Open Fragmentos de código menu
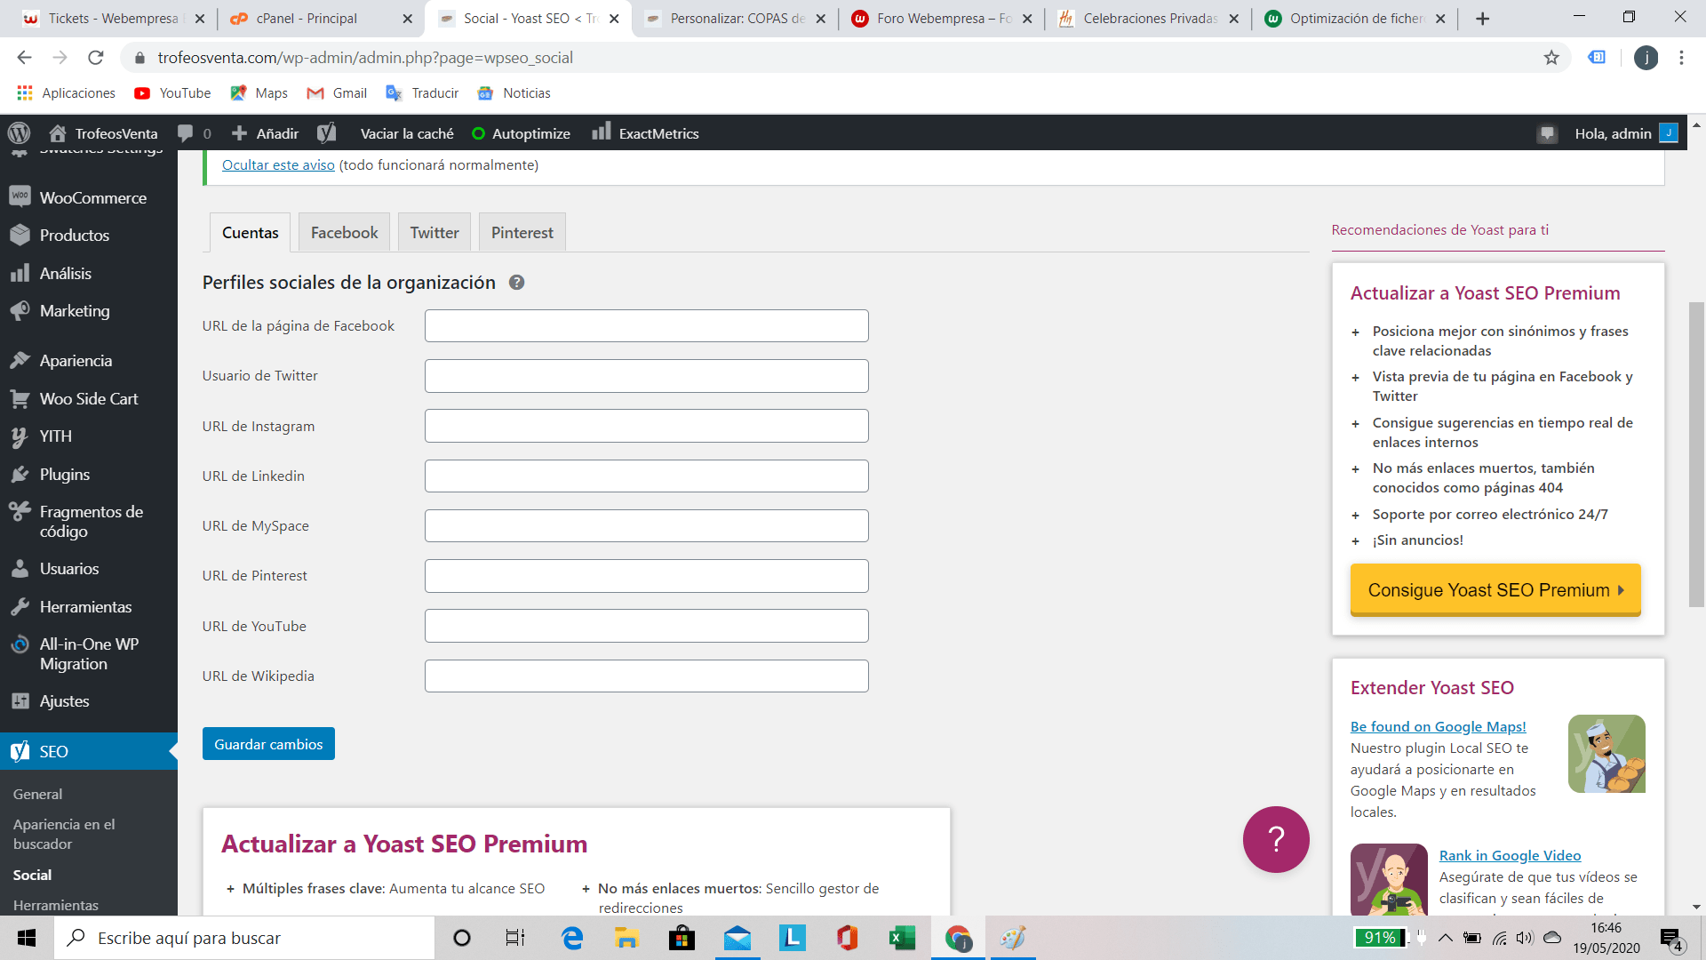 (x=89, y=522)
